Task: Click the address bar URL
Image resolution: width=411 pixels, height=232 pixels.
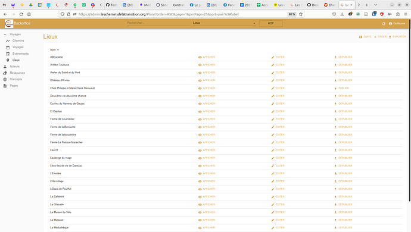Action: tap(158, 14)
